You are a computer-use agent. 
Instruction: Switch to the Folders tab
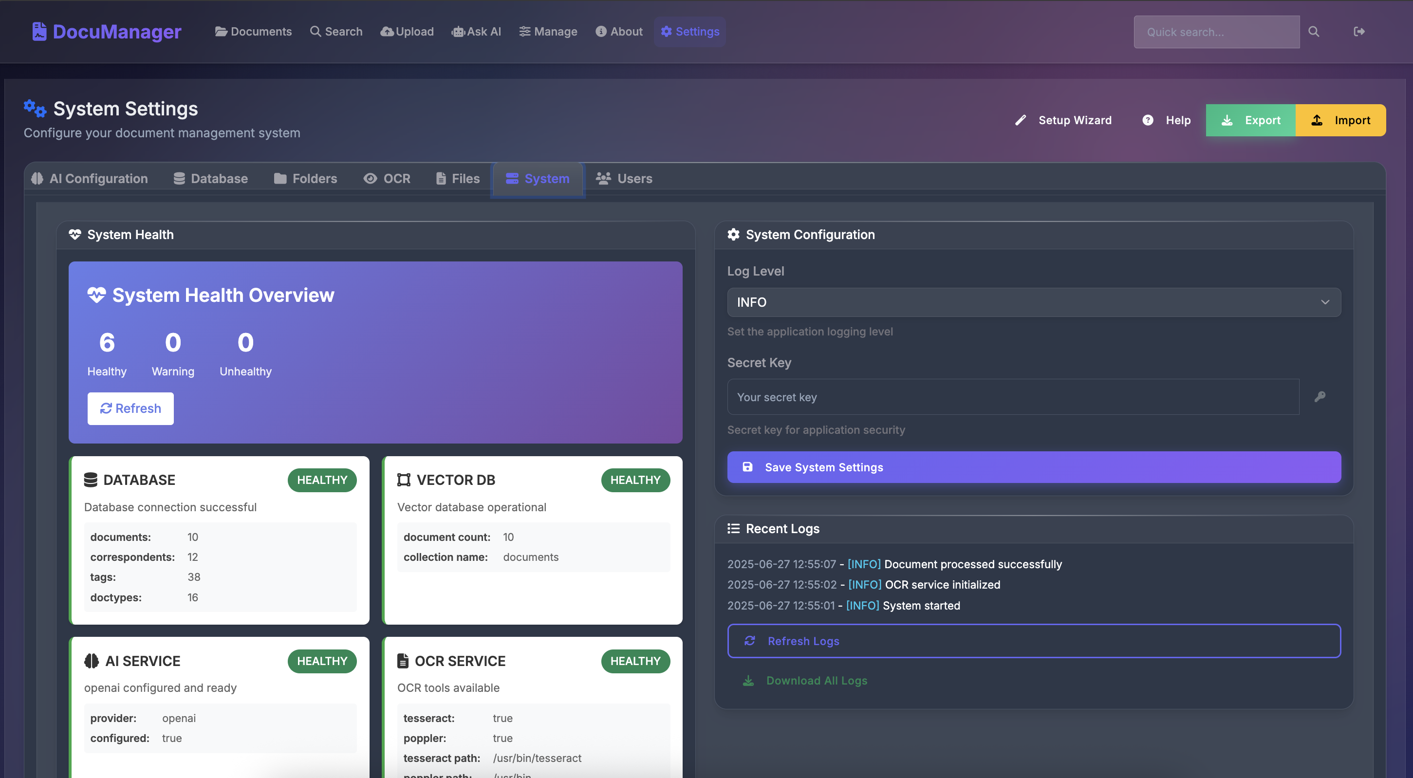point(305,179)
